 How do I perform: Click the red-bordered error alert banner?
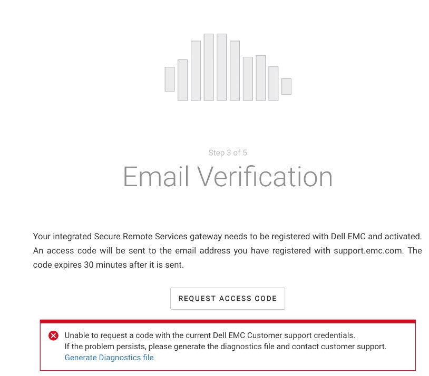[228, 344]
